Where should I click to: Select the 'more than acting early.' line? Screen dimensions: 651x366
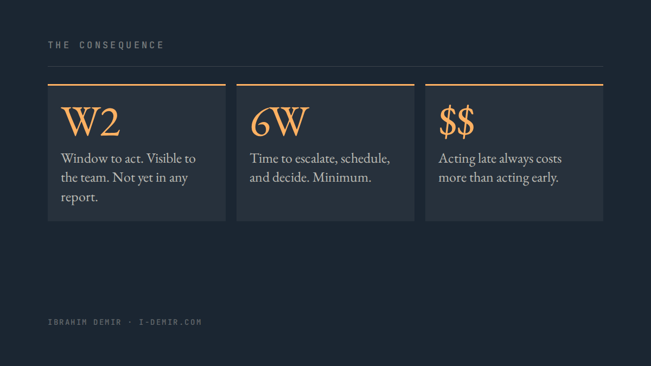(x=498, y=178)
